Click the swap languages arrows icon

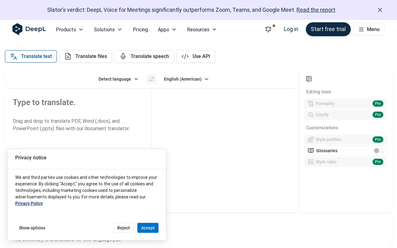click(x=152, y=79)
